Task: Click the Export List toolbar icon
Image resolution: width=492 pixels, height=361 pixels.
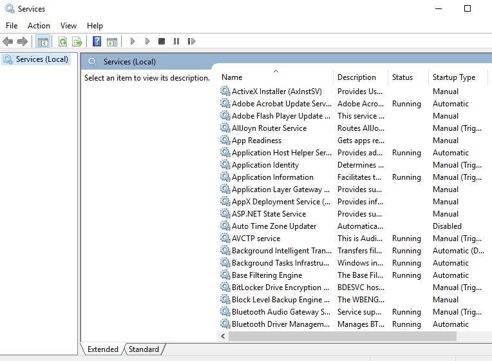Action: point(77,41)
